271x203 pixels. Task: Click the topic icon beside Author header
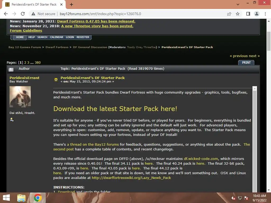point(11,70)
